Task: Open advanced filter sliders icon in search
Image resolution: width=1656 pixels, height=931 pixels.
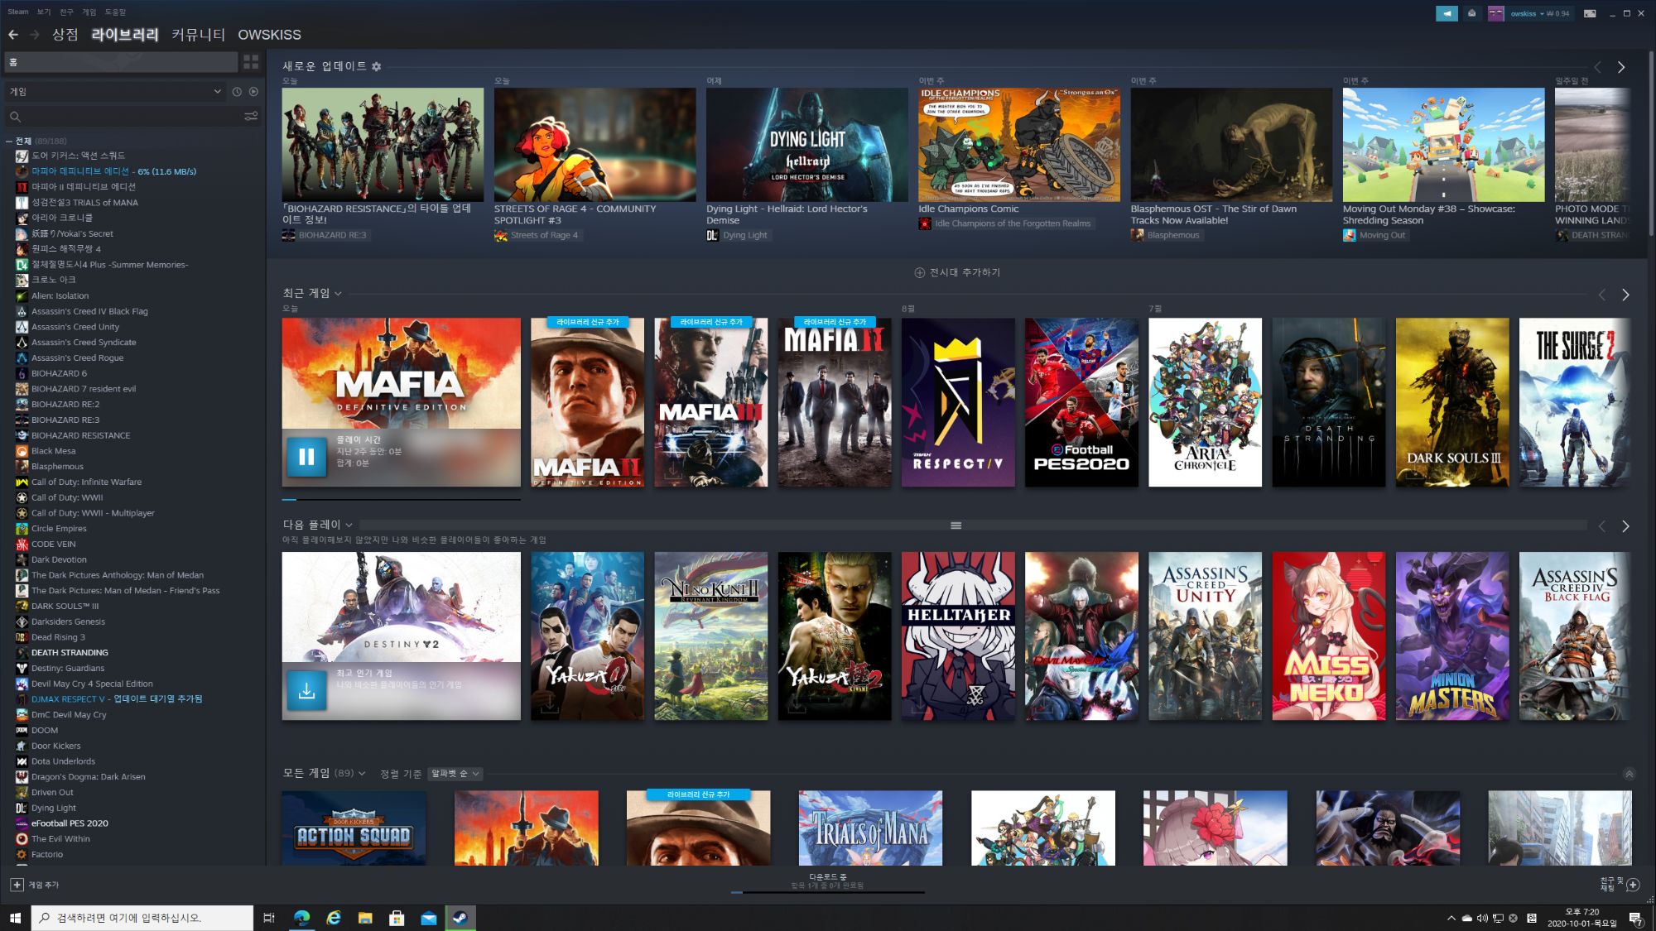Action: pyautogui.click(x=251, y=117)
